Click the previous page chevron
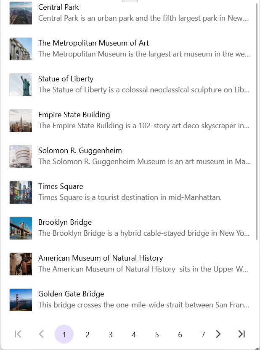Image resolution: width=260 pixels, height=350 pixels. pyautogui.click(x=41, y=334)
